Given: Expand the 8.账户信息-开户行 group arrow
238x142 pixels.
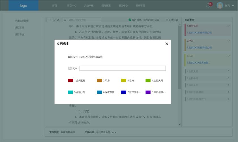Looking at the screenshot, I should click(228, 99).
